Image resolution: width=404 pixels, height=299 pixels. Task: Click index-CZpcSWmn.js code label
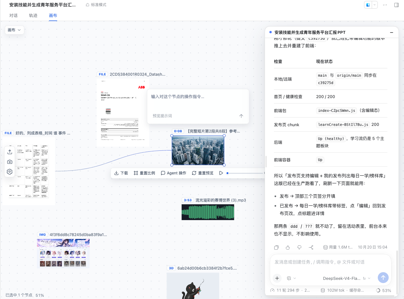coord(337,111)
